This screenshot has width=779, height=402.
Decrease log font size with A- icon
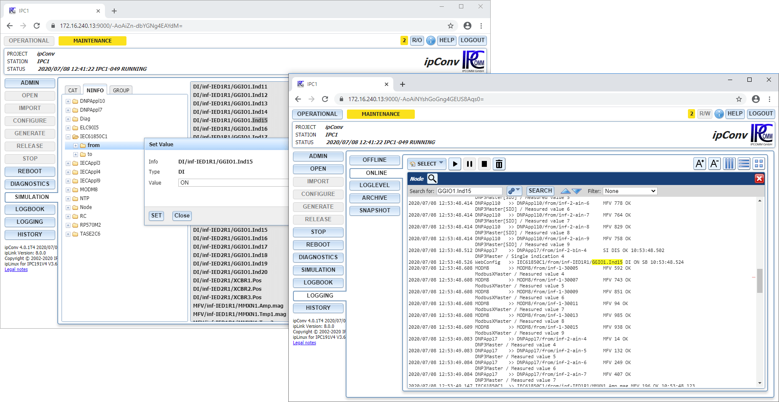click(x=715, y=163)
